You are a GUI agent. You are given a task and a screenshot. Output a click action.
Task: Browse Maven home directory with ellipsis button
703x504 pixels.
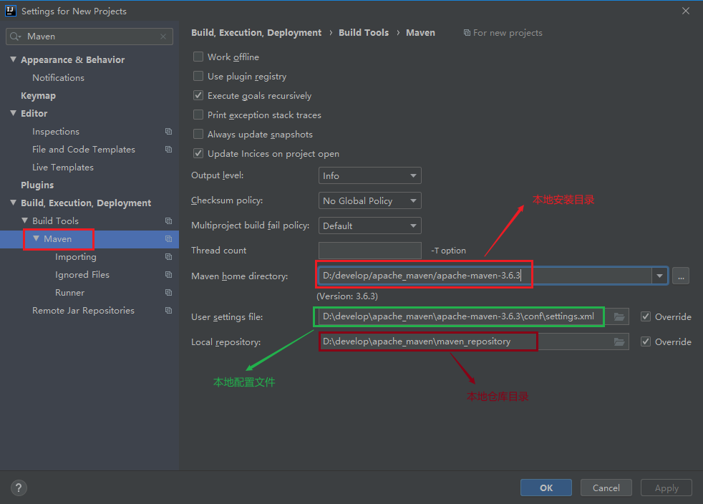[681, 276]
